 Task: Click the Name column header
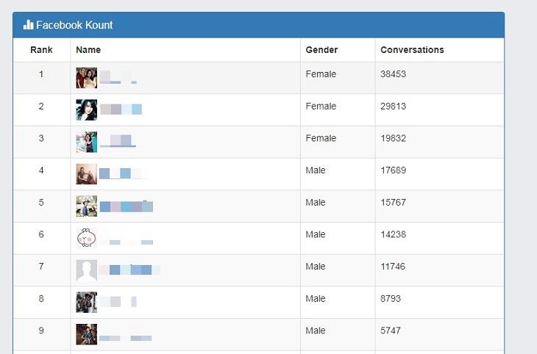point(88,50)
